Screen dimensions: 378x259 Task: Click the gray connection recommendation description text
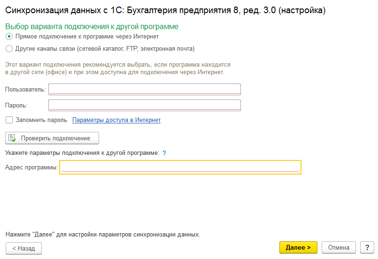pyautogui.click(x=118, y=69)
